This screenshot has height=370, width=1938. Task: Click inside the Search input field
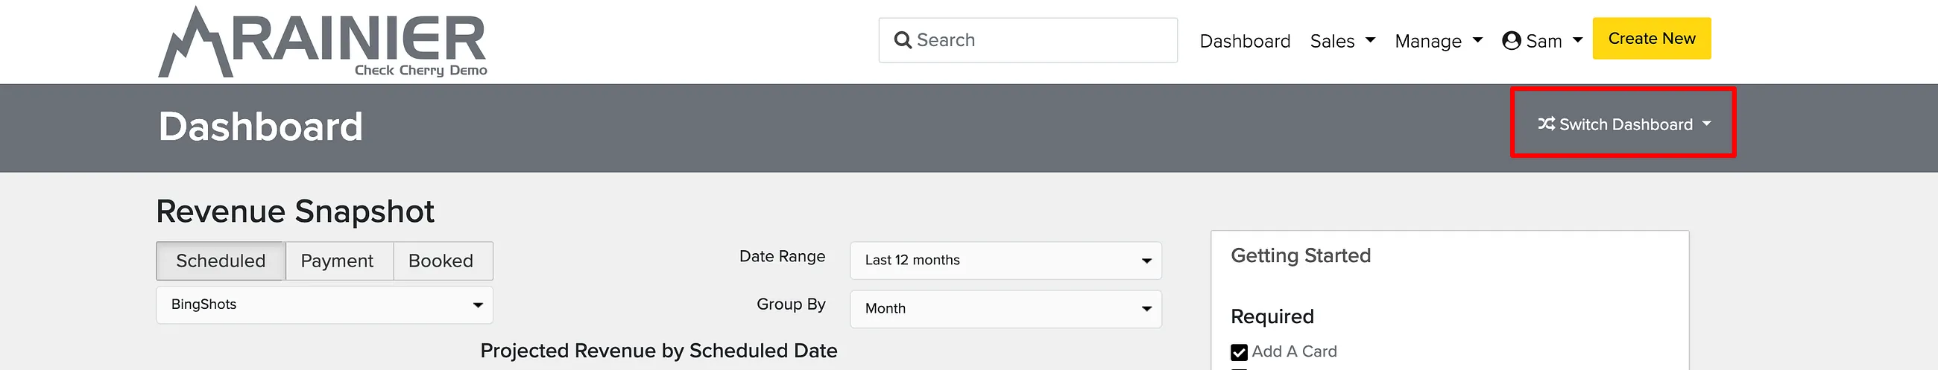(1028, 40)
